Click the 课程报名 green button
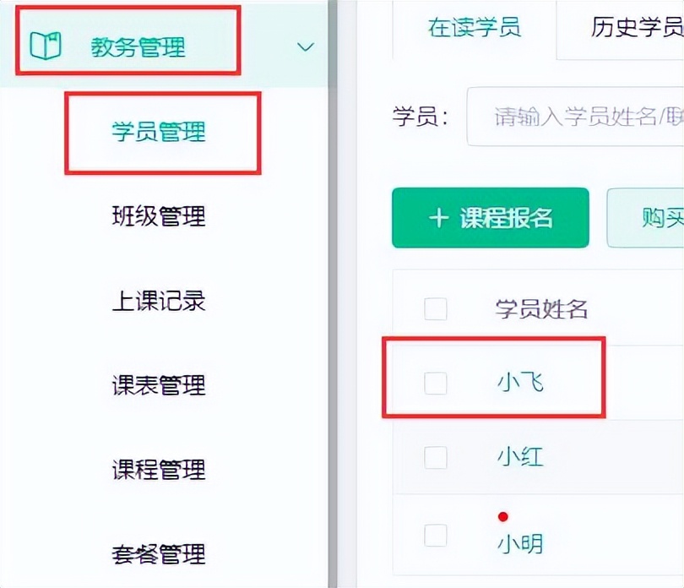This screenshot has width=684, height=588. point(490,218)
